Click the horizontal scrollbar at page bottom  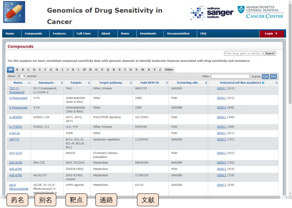143,197
